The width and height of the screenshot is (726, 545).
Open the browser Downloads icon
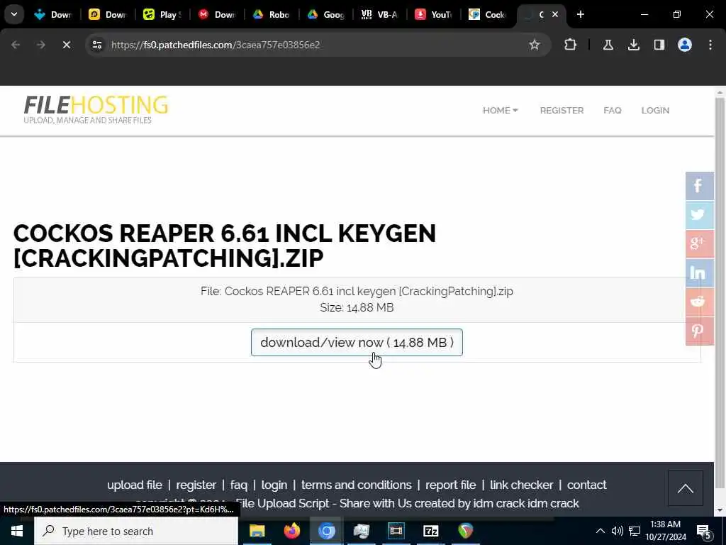tap(633, 45)
